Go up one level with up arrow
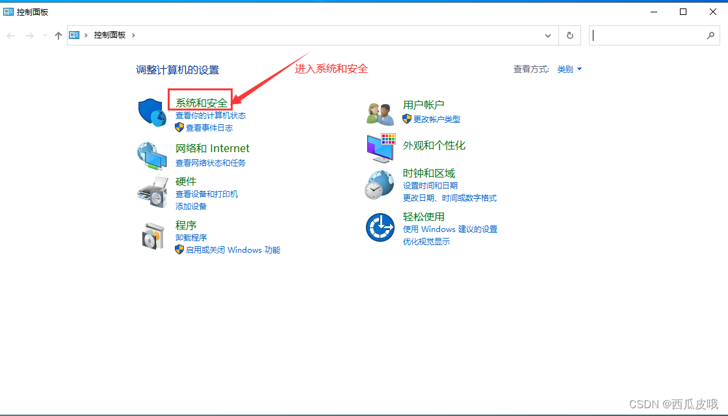This screenshot has width=728, height=416. 58,35
